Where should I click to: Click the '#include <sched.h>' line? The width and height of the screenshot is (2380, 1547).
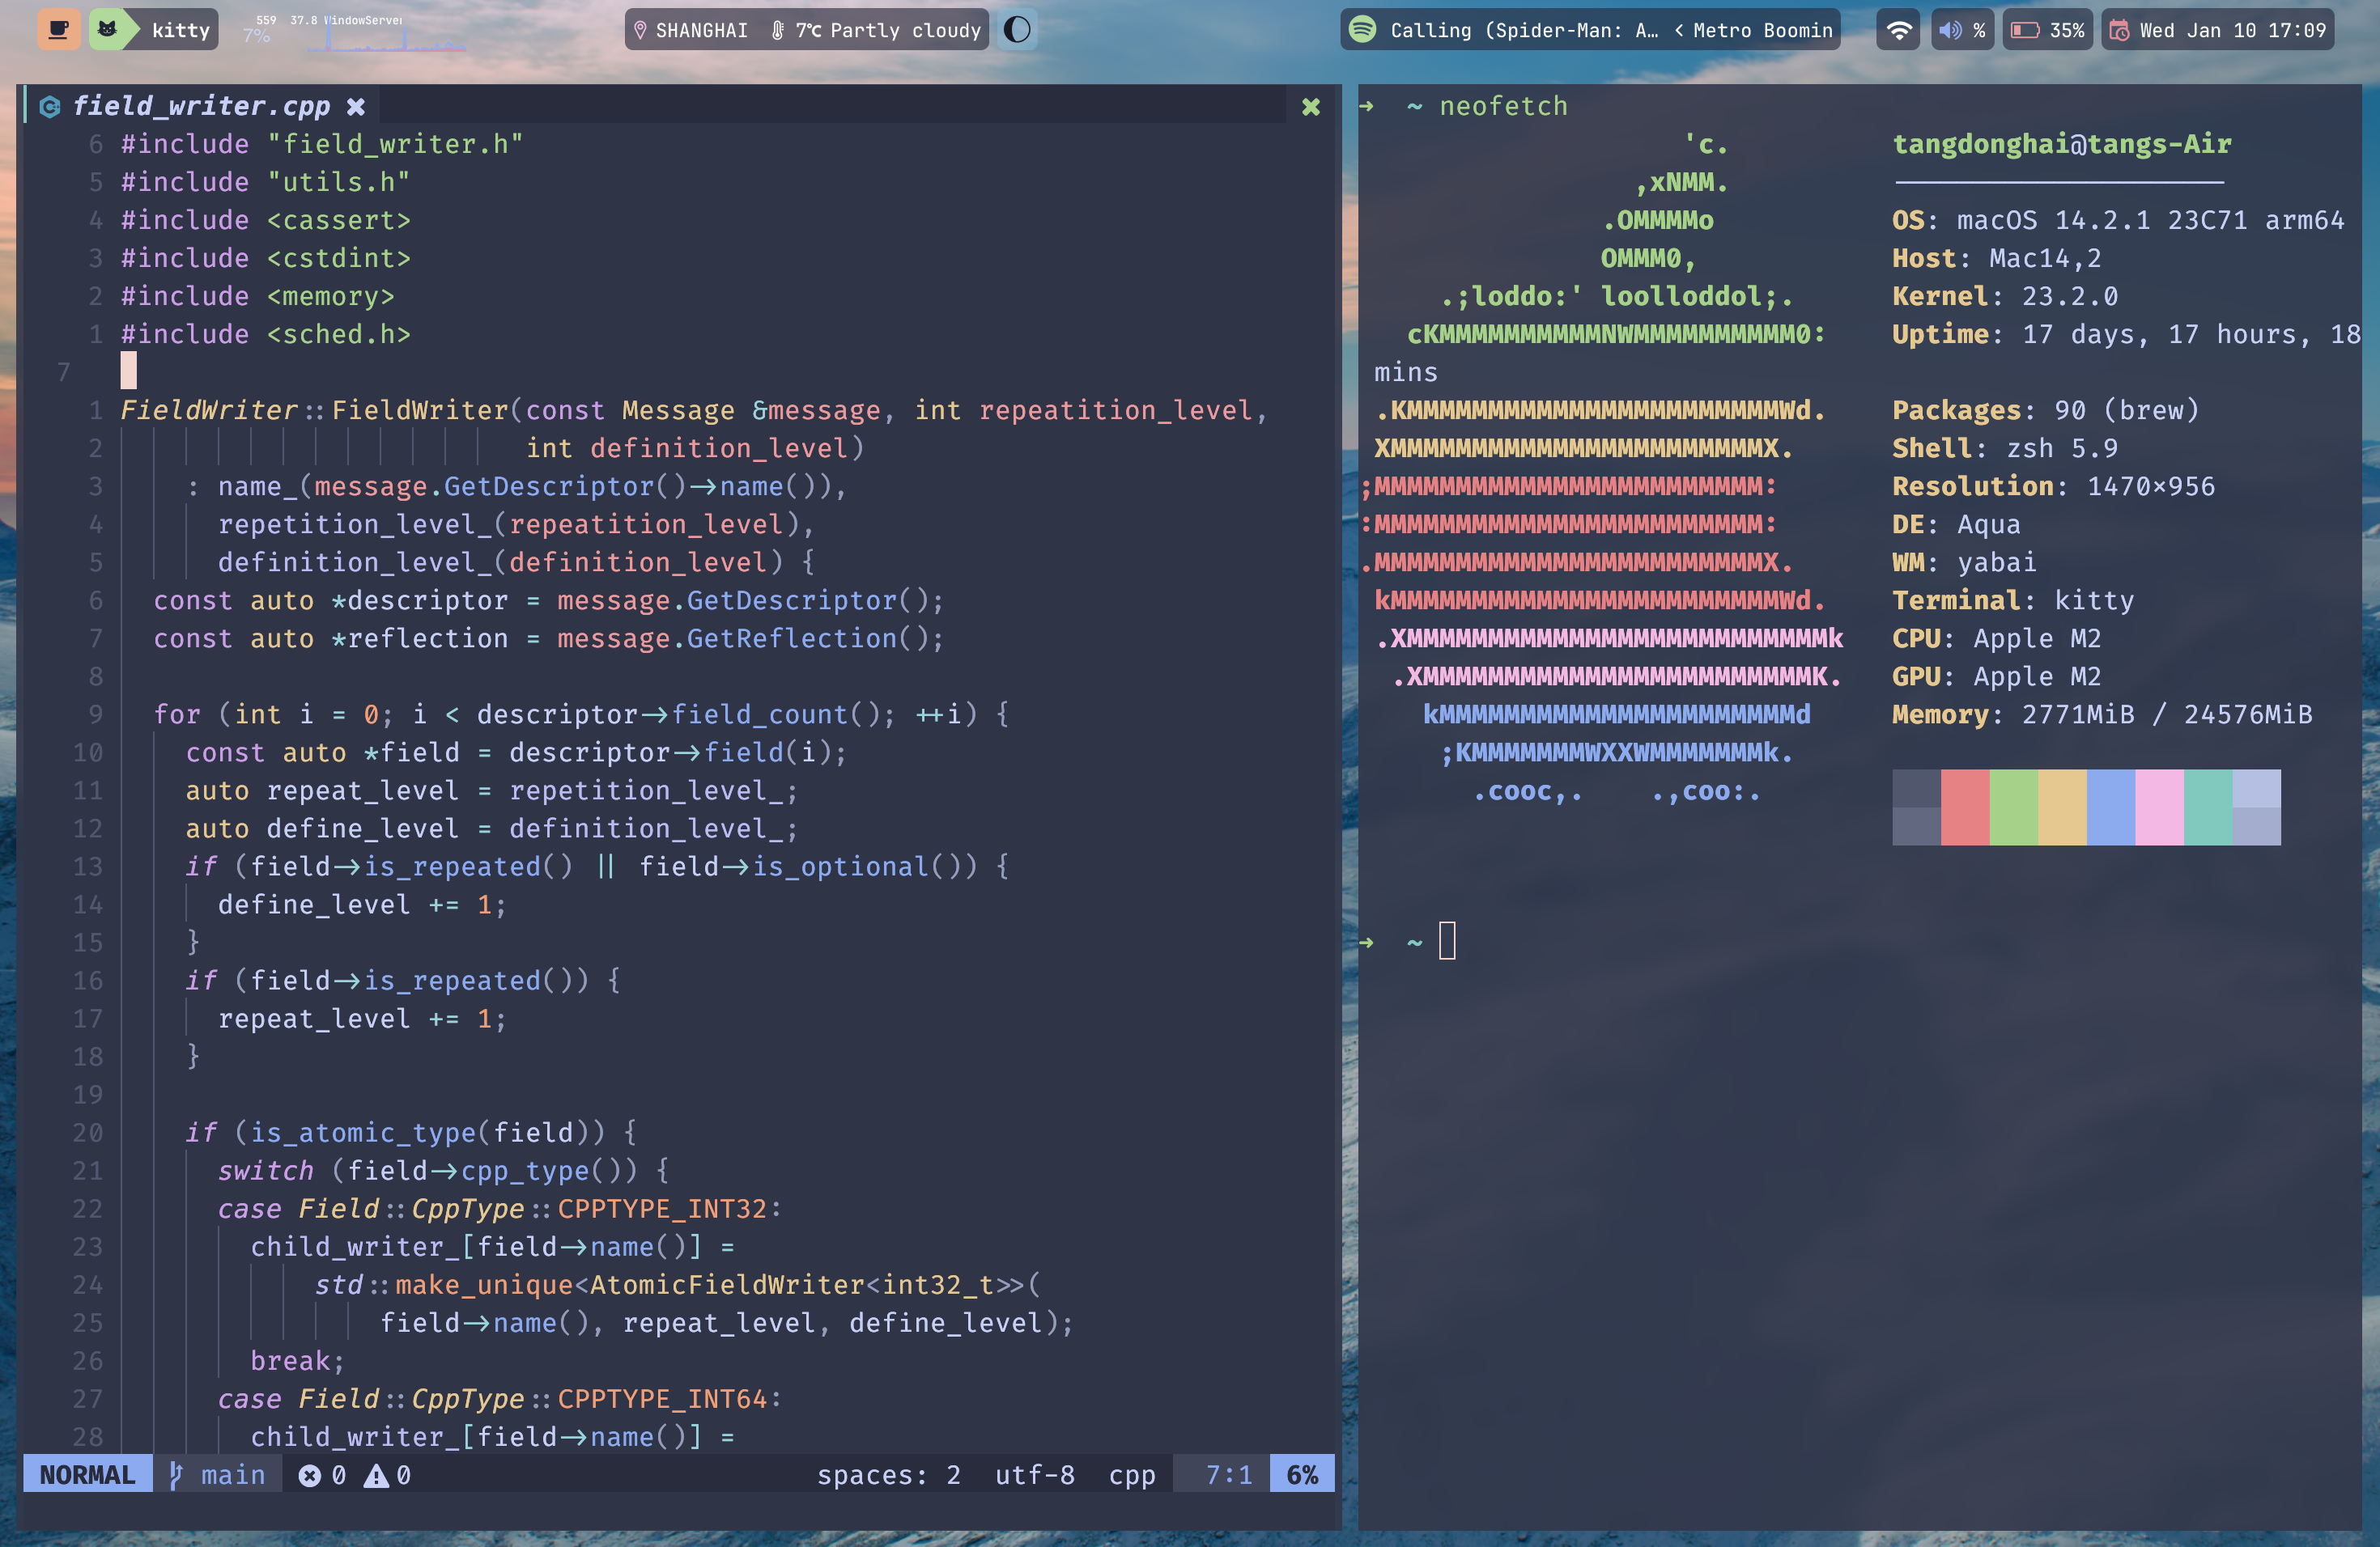point(265,334)
